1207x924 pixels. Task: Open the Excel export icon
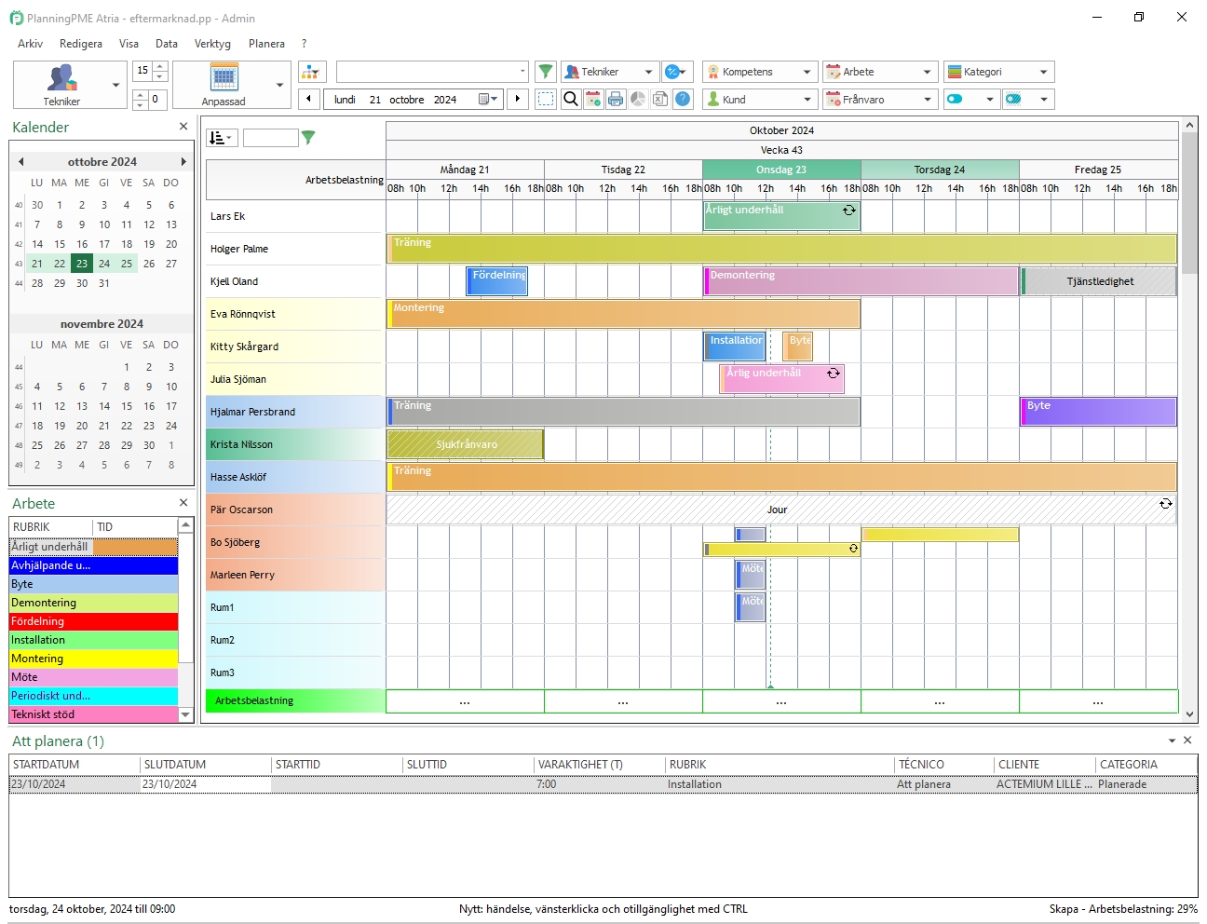tap(660, 99)
